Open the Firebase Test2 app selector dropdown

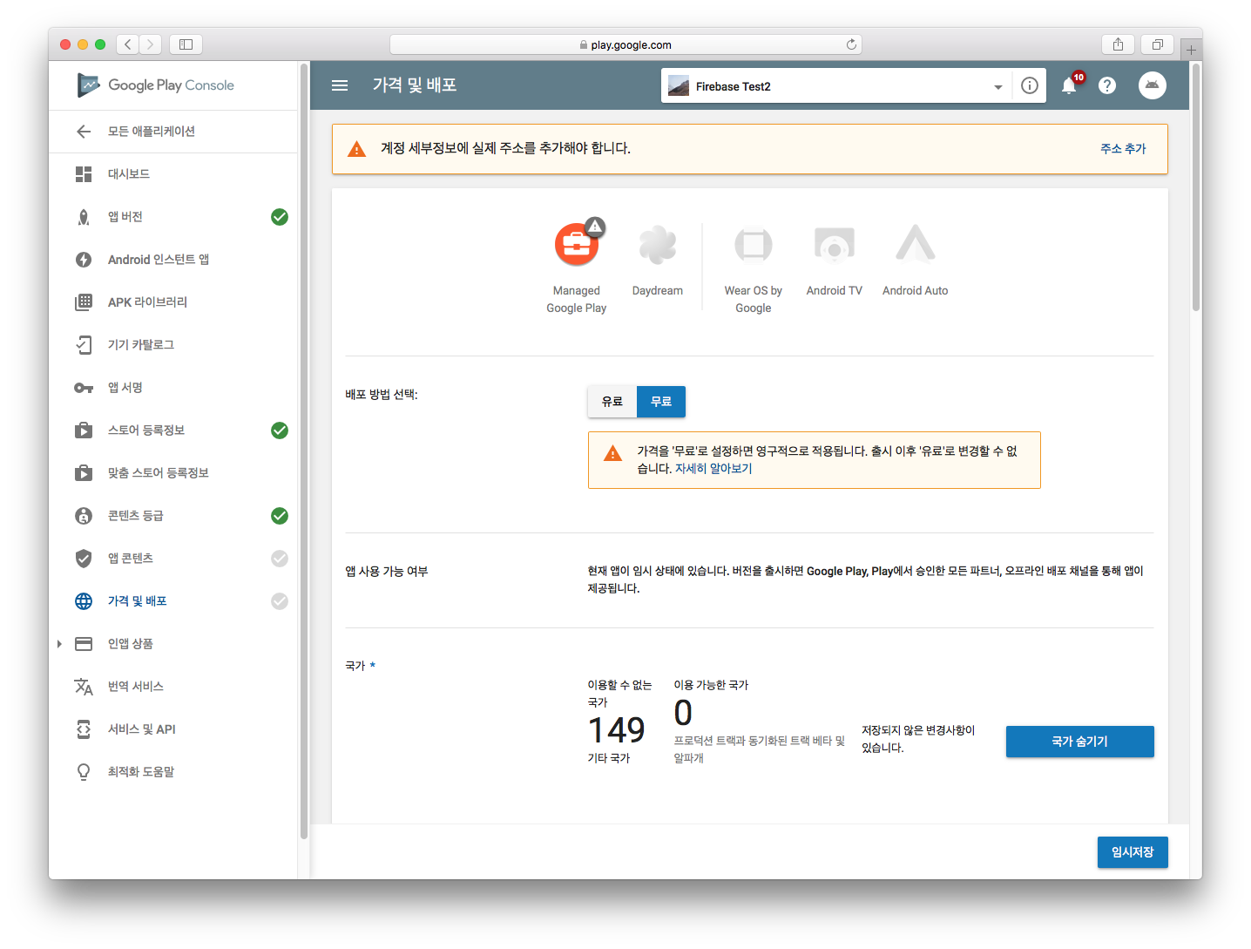click(835, 85)
